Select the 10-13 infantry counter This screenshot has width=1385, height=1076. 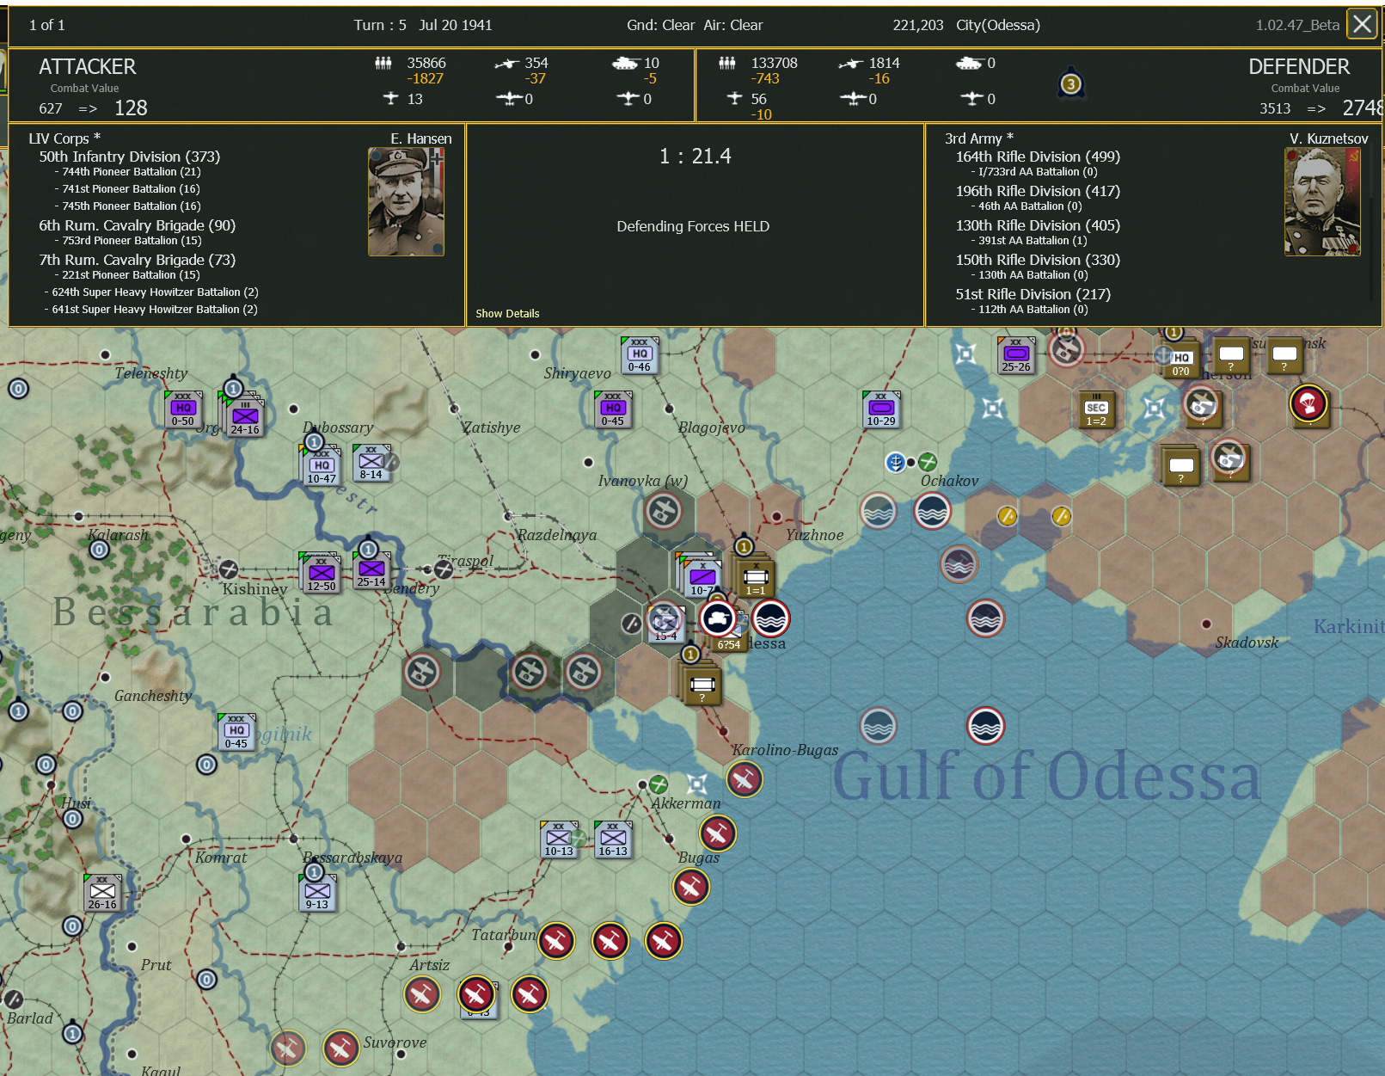559,839
